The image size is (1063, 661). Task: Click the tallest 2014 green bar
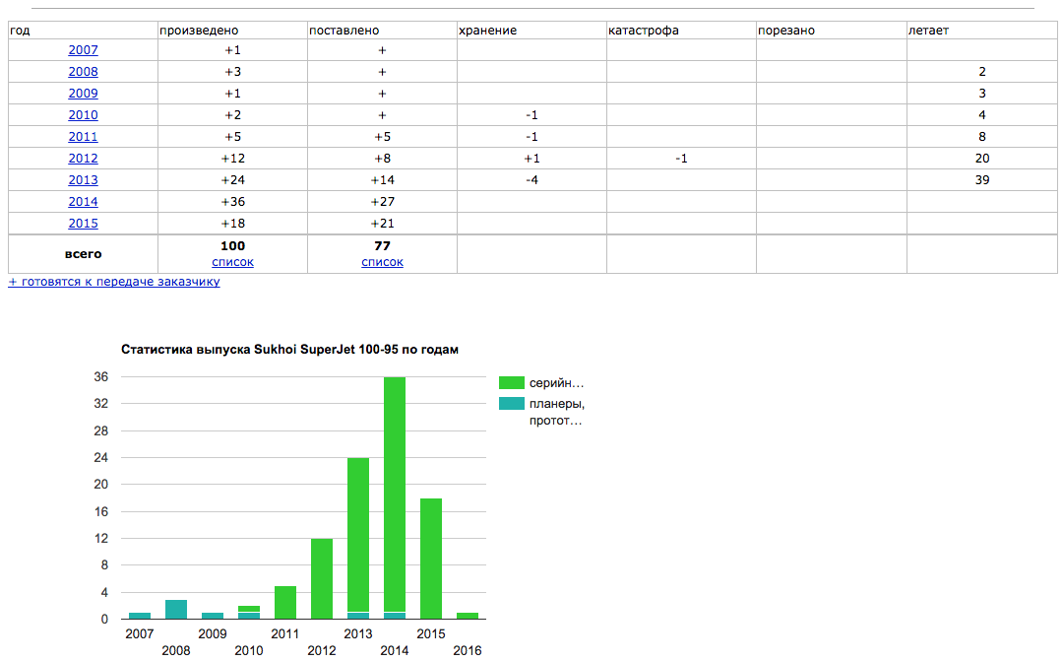(x=395, y=493)
